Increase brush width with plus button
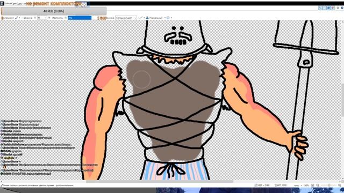The image size is (344, 193). coord(49,18)
